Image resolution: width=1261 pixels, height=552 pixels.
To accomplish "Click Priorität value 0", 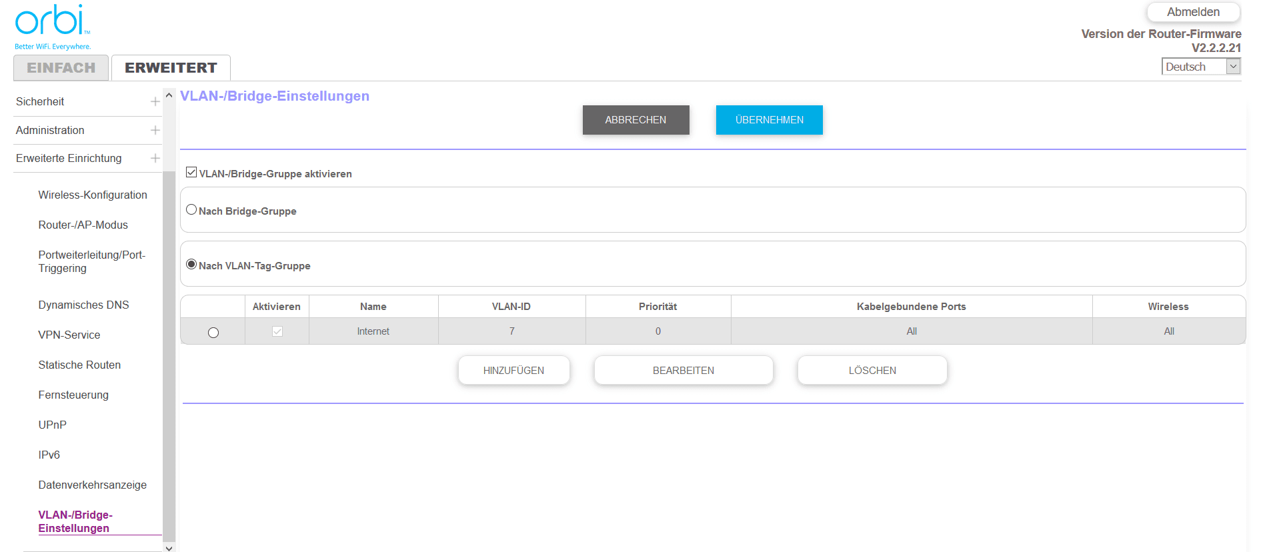I will (x=658, y=331).
